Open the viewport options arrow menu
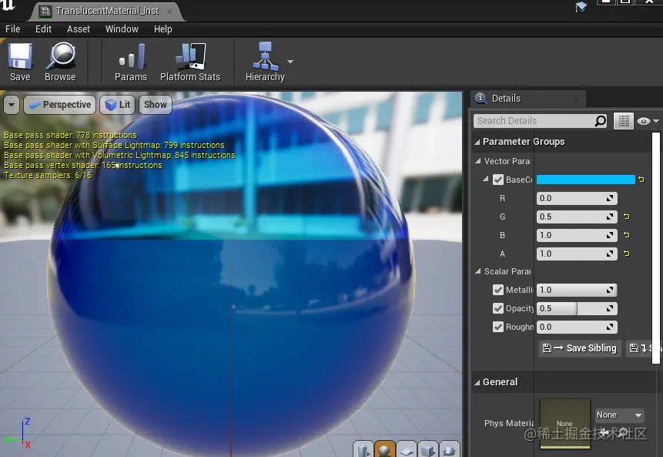Screen dimensions: 663x457 12,105
